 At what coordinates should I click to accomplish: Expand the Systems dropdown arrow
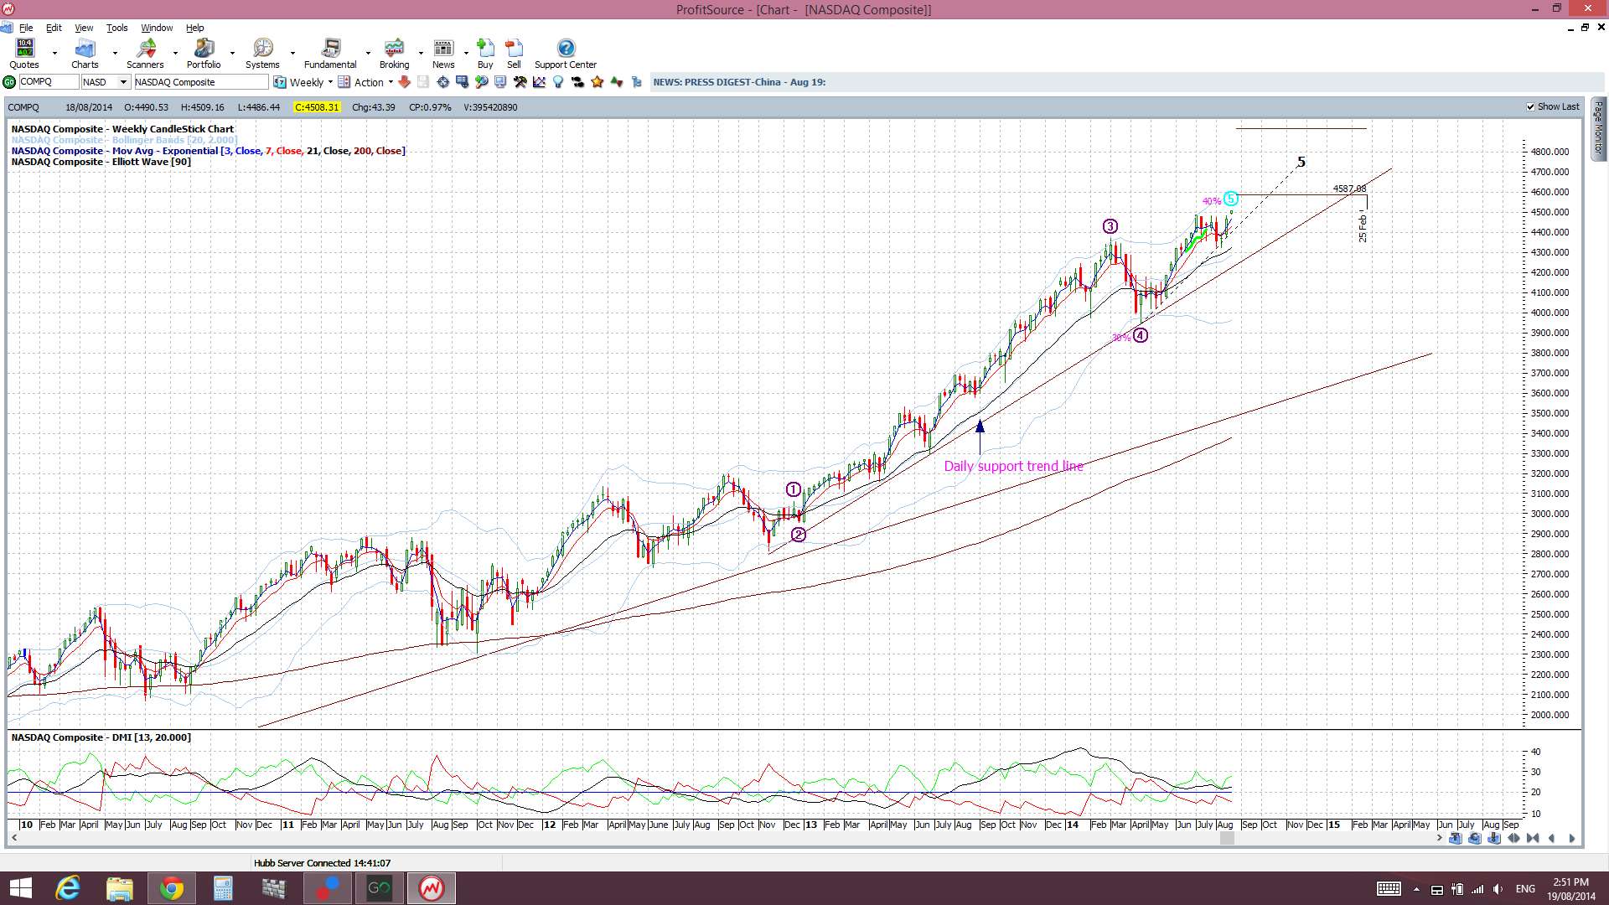(x=292, y=53)
